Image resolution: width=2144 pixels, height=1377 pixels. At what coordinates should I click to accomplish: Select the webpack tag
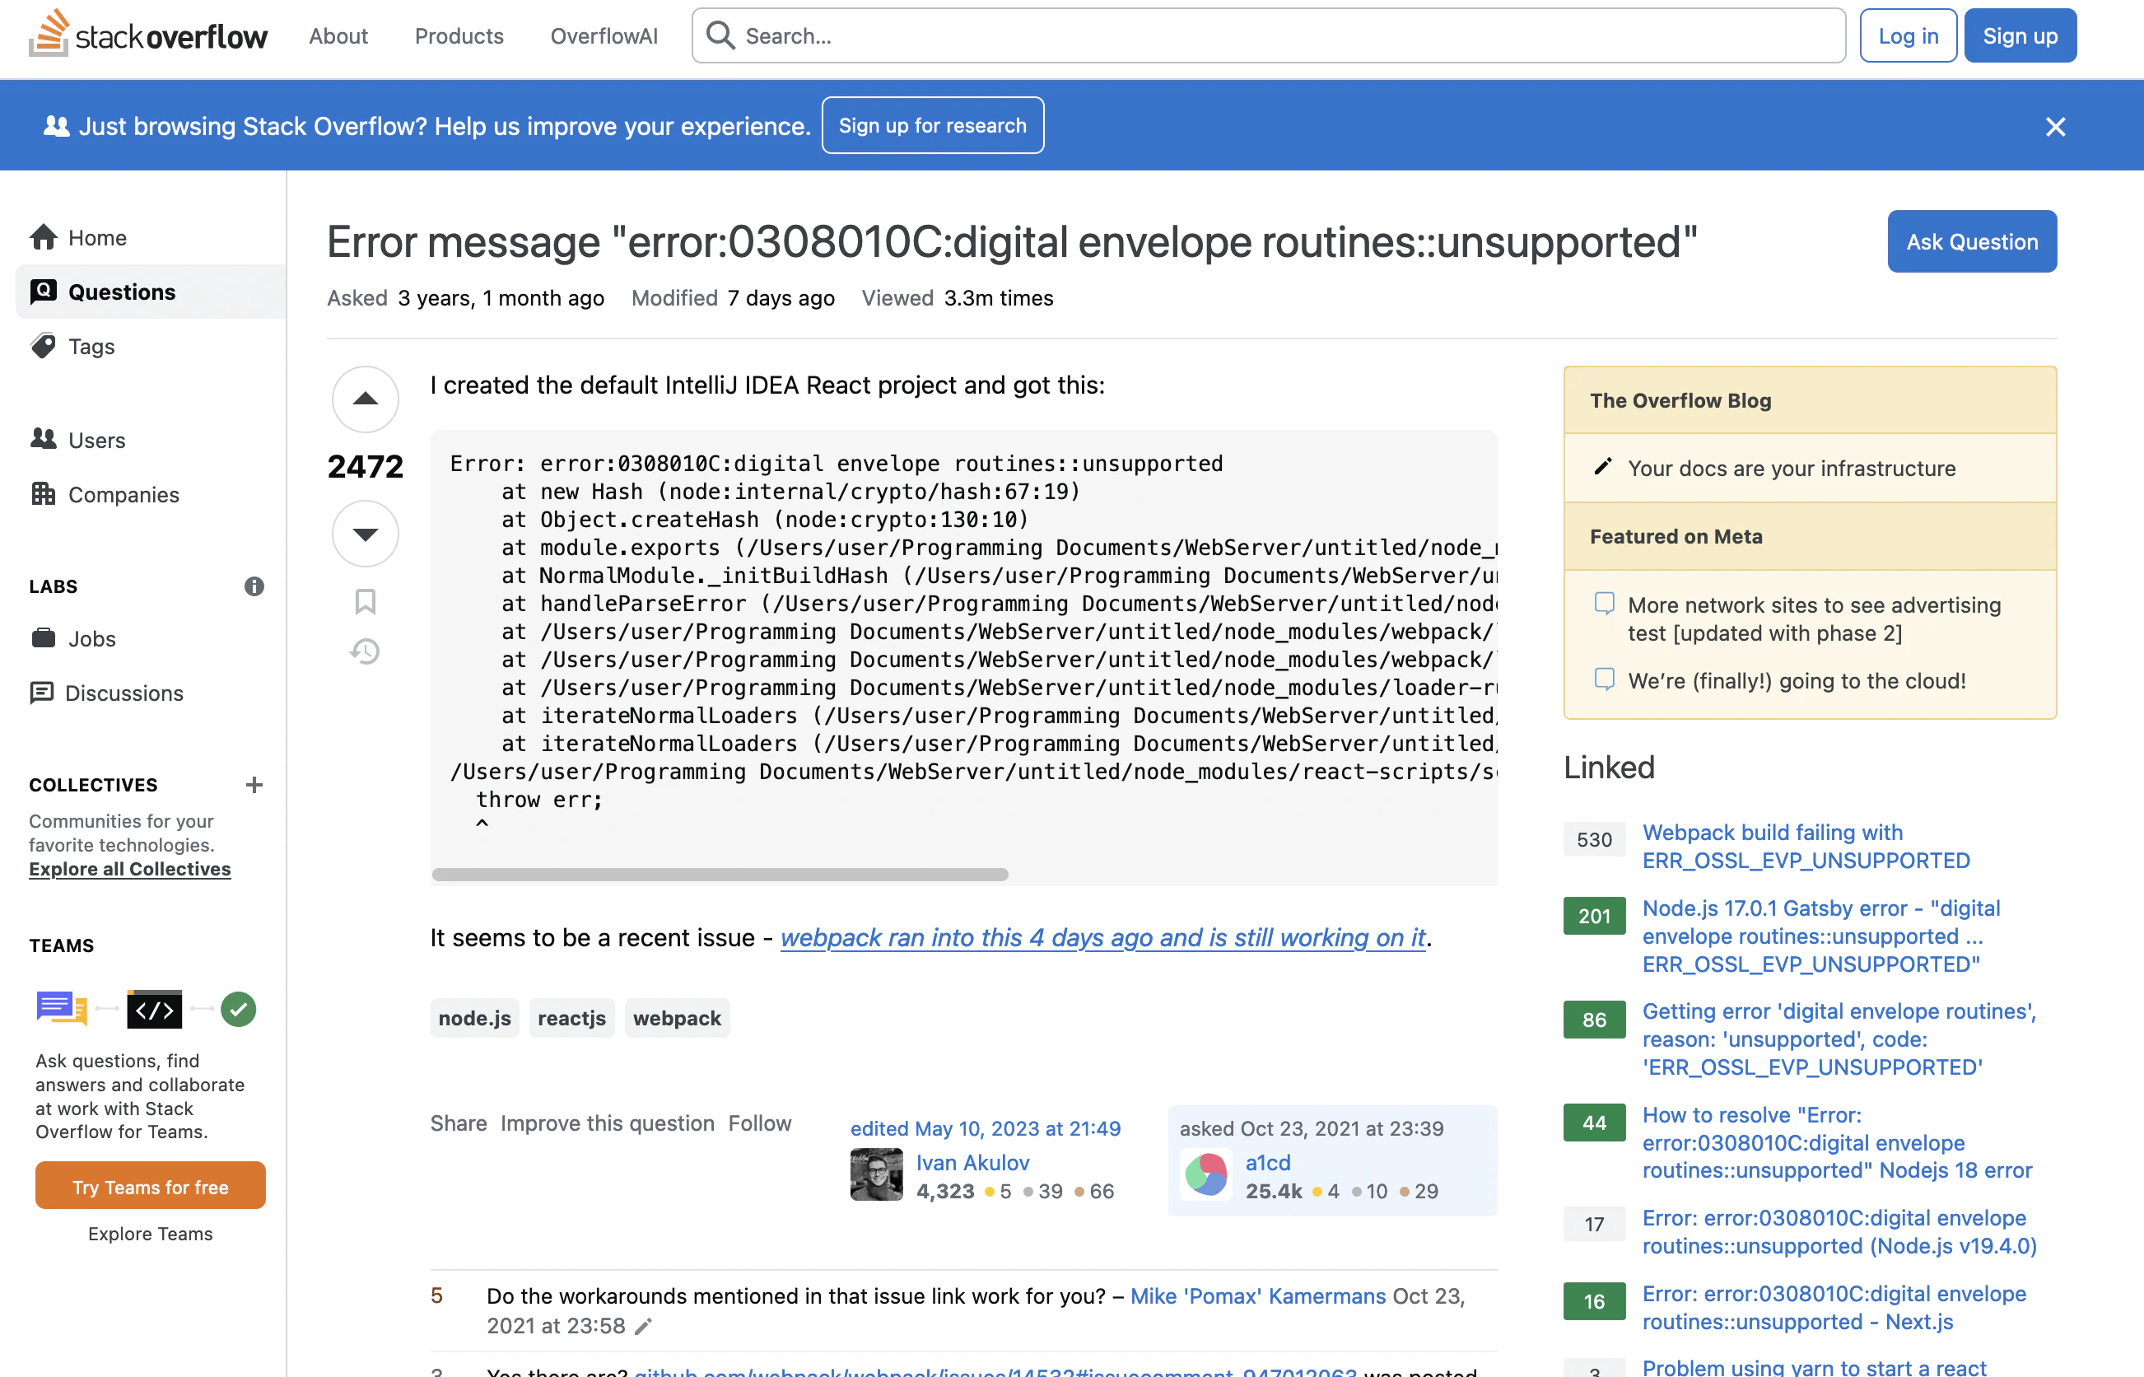coord(677,1019)
